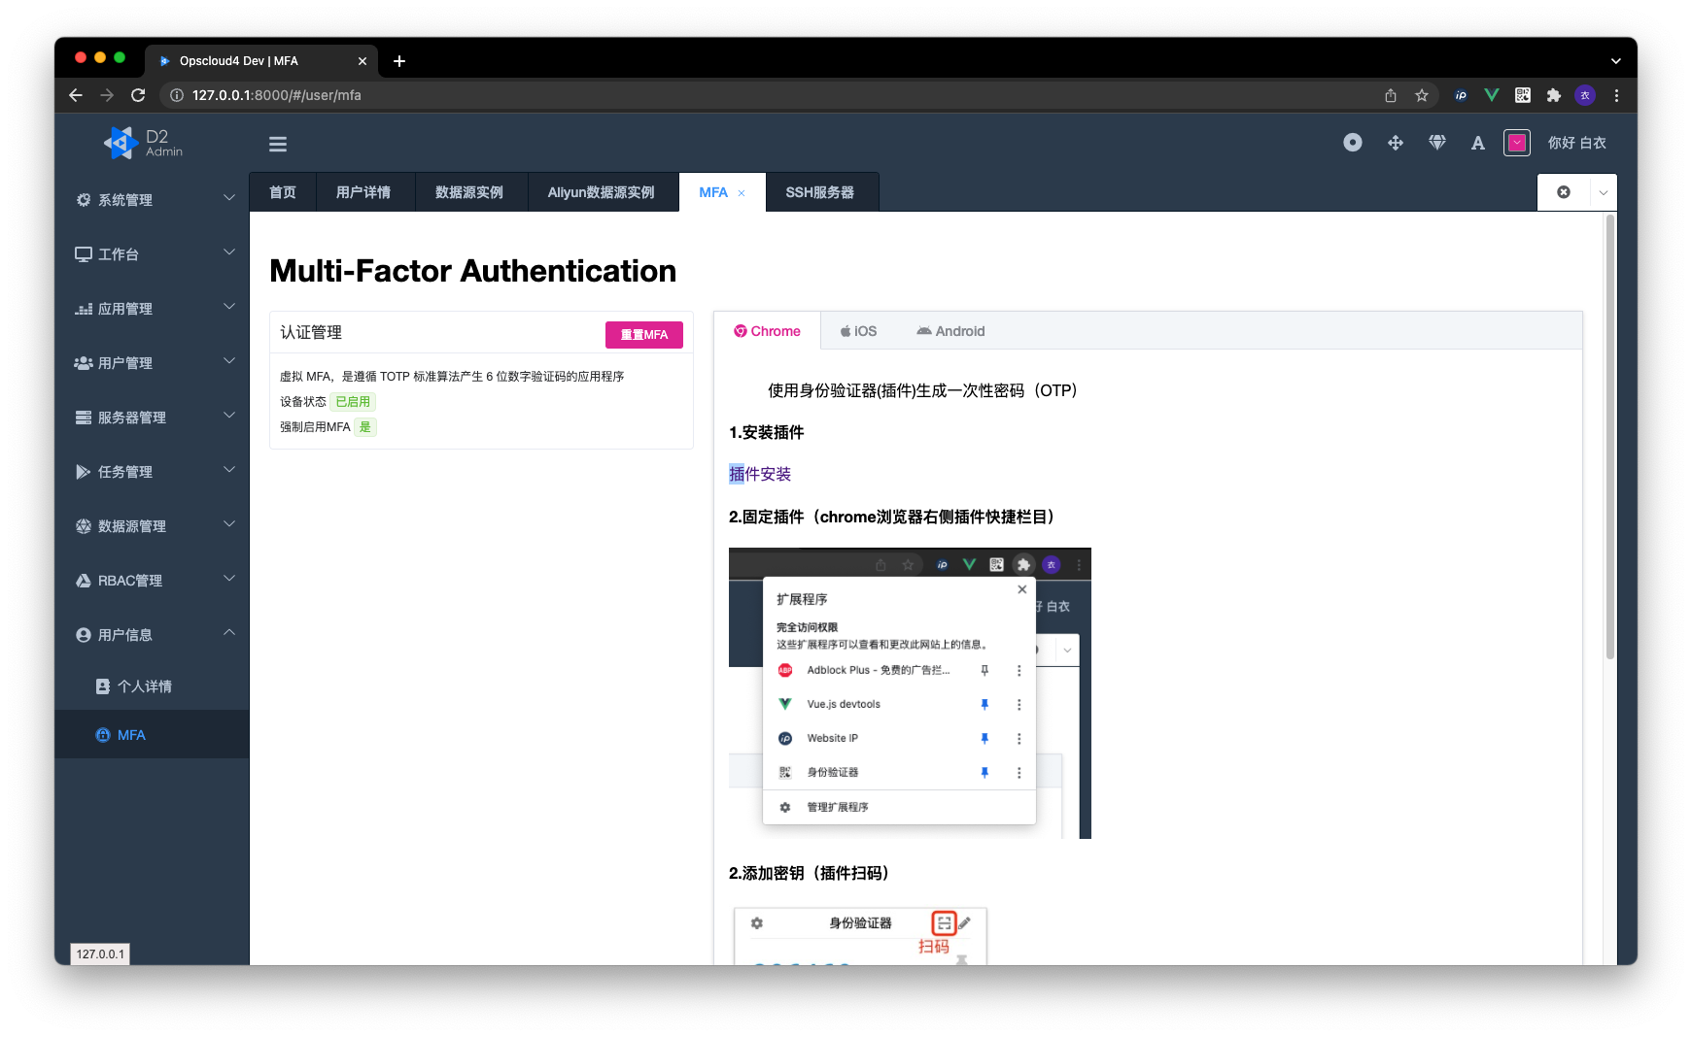Expand the 工作台 sidebar menu
Viewport: 1692px width, 1037px height.
(x=152, y=253)
